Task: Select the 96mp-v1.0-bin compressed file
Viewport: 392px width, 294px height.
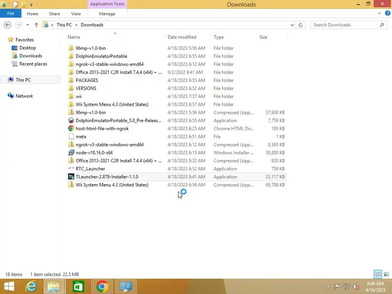Action: [176, 113]
